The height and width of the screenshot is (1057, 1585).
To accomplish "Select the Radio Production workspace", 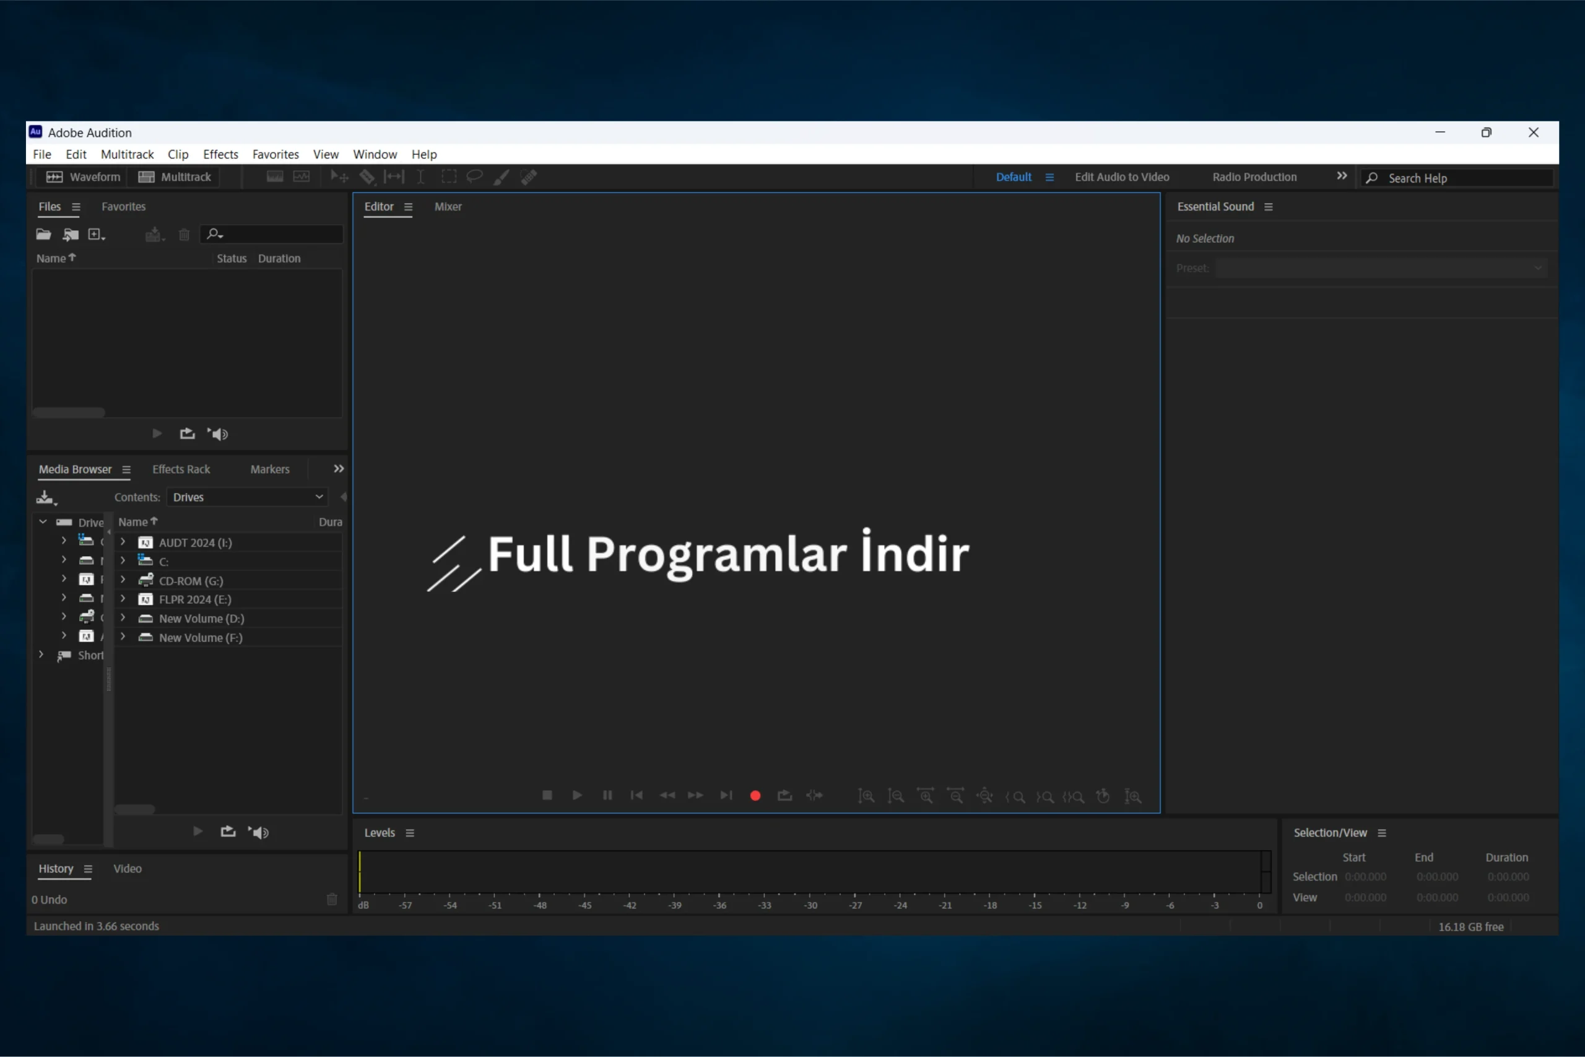I will [x=1255, y=176].
